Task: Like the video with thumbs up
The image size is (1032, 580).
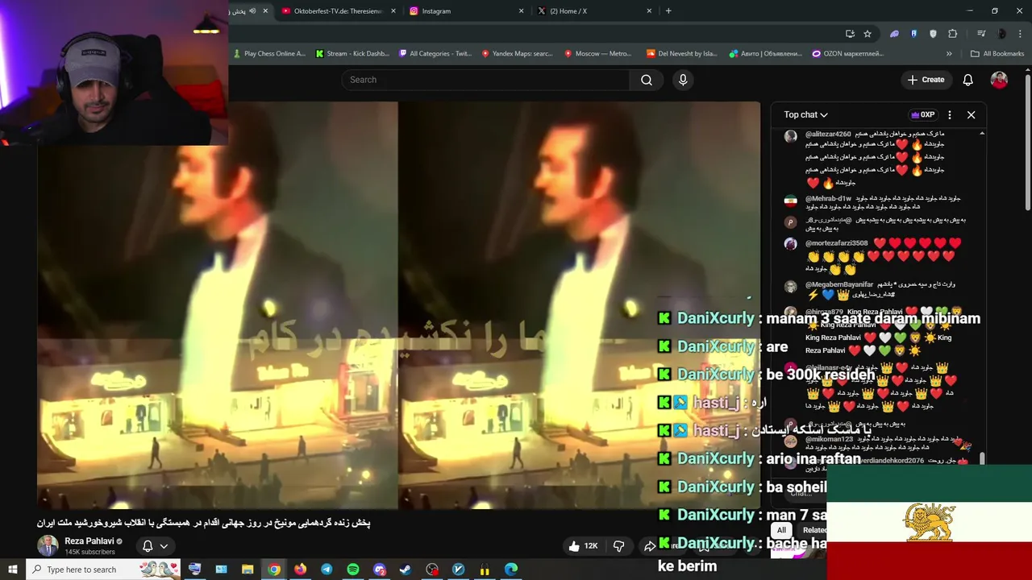Action: pyautogui.click(x=582, y=546)
